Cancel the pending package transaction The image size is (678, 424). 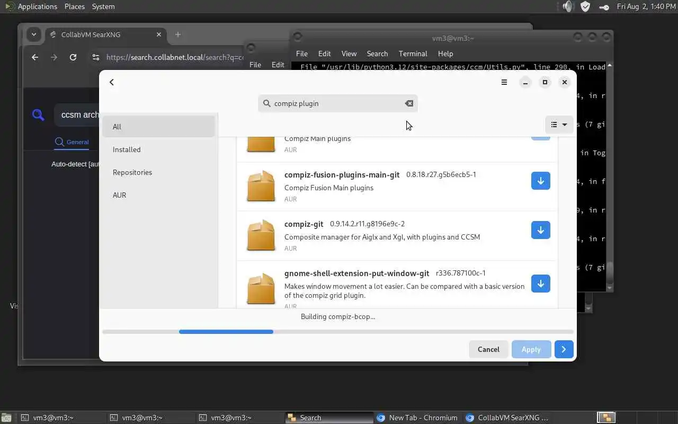tap(488, 349)
